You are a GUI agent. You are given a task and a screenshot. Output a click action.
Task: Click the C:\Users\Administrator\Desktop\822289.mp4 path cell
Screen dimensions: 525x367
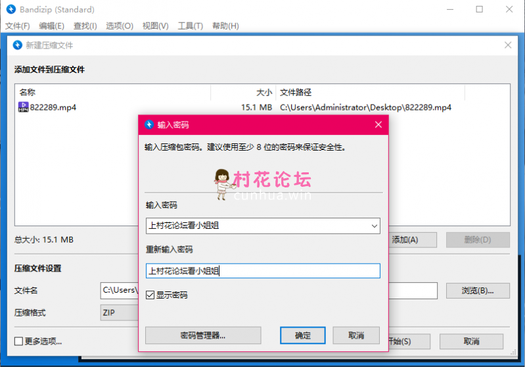[x=365, y=107]
